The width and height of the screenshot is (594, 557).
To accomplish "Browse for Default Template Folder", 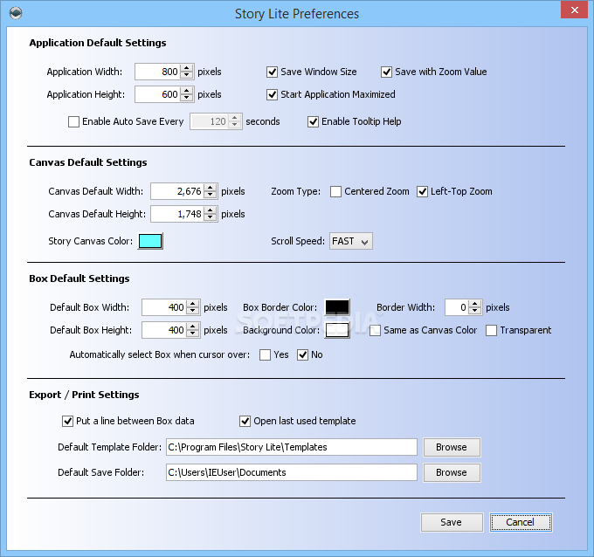I will point(452,447).
